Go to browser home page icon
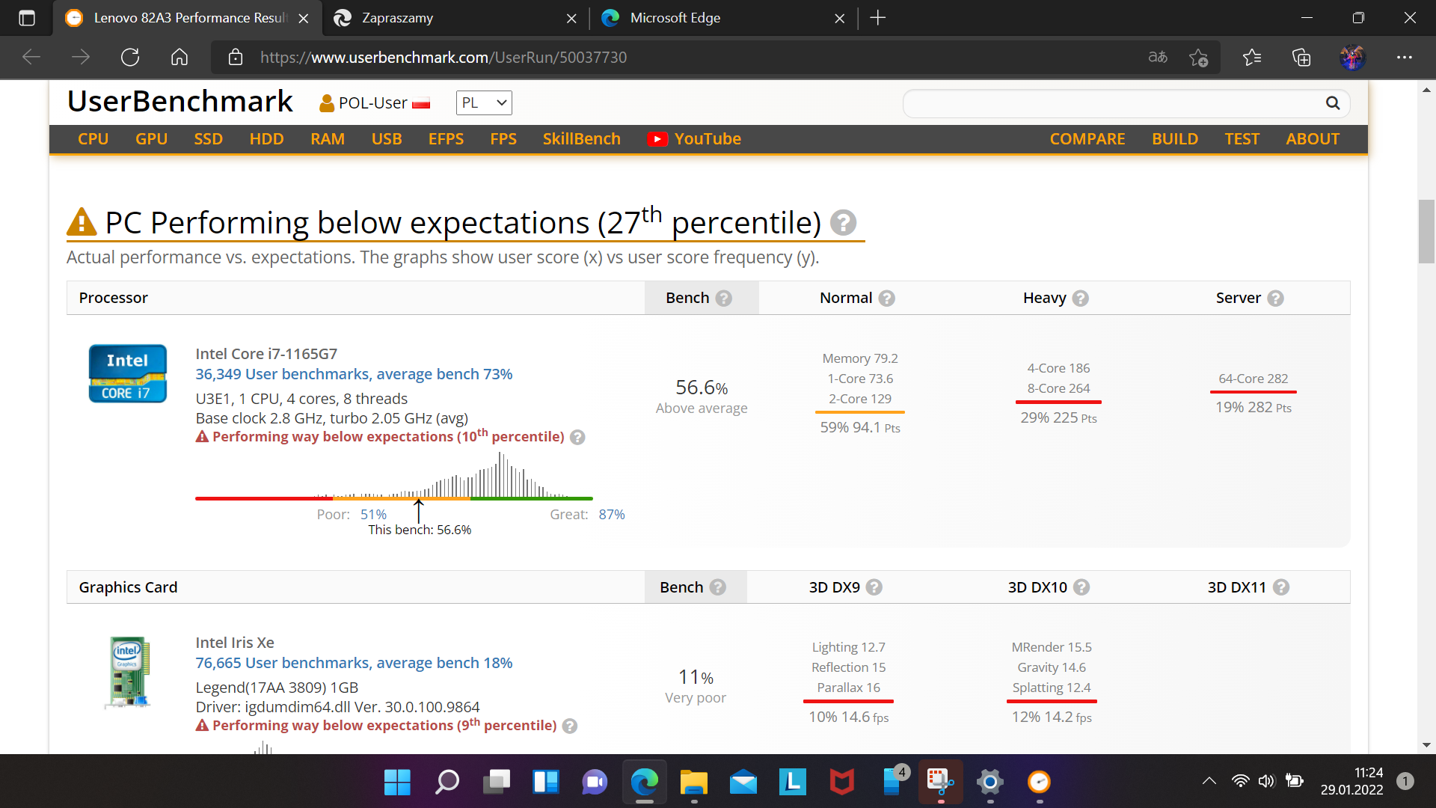 [179, 58]
